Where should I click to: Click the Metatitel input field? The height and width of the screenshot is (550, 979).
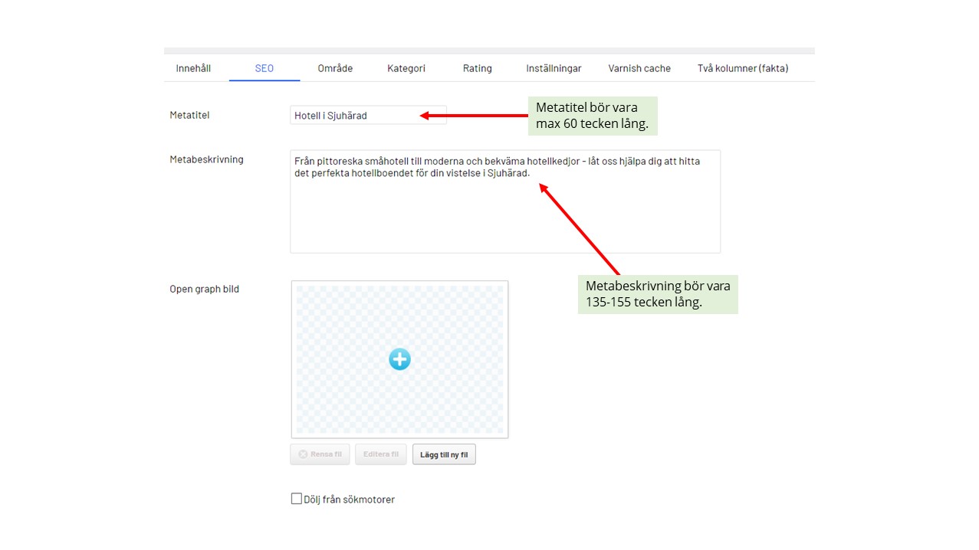(x=368, y=116)
